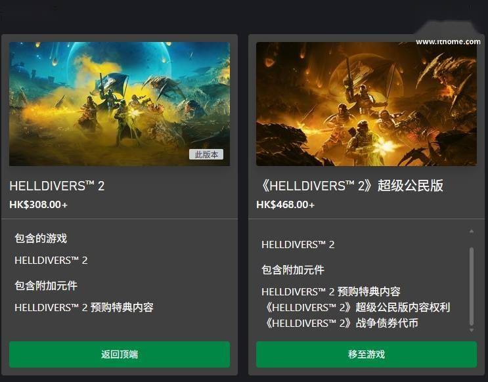Open the Super Citizen Edition artwork
Image resolution: width=488 pixels, height=382 pixels.
tap(366, 104)
